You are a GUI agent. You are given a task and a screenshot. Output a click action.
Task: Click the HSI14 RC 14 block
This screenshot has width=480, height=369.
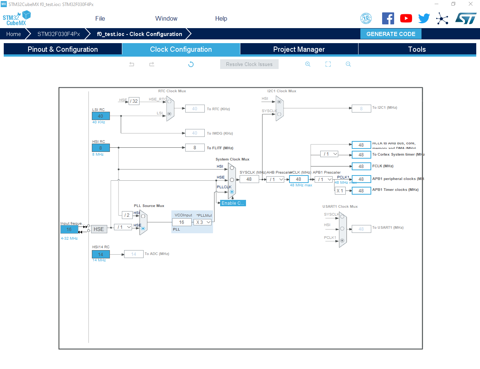click(x=101, y=254)
